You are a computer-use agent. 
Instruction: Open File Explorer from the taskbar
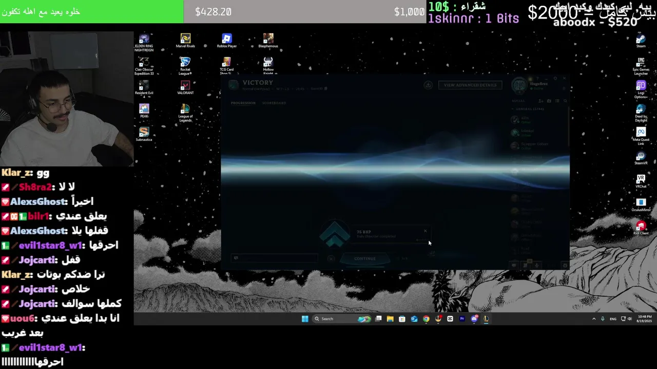(x=390, y=319)
